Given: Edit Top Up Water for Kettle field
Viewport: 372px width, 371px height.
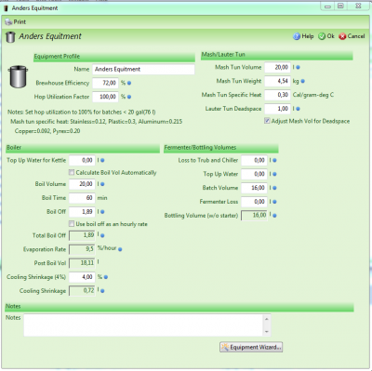Looking at the screenshot, I should [x=82, y=160].
